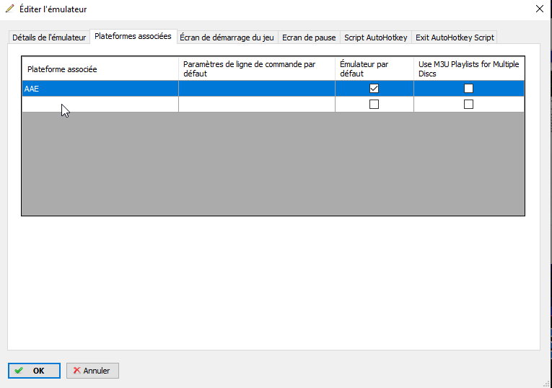The height and width of the screenshot is (388, 552).
Task: Open the Détails de l'émulateur tab
Action: pyautogui.click(x=49, y=38)
